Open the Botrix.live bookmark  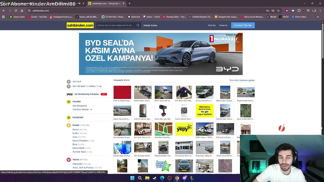coord(134,17)
